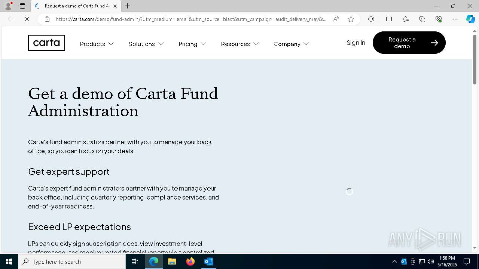
Task: Launch Firefox from taskbar
Action: click(x=190, y=262)
